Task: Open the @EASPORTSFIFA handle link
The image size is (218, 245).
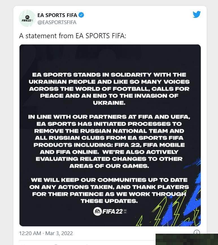Action: point(57,22)
